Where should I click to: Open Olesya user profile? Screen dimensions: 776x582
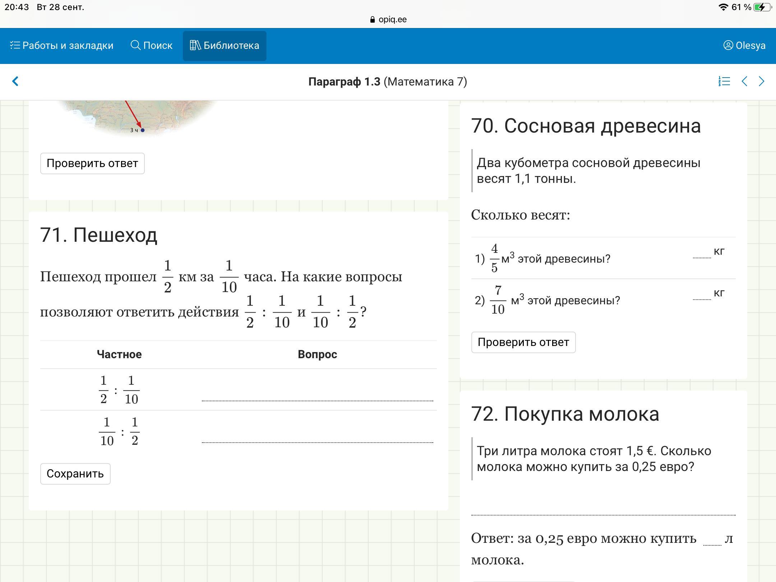[x=744, y=46]
